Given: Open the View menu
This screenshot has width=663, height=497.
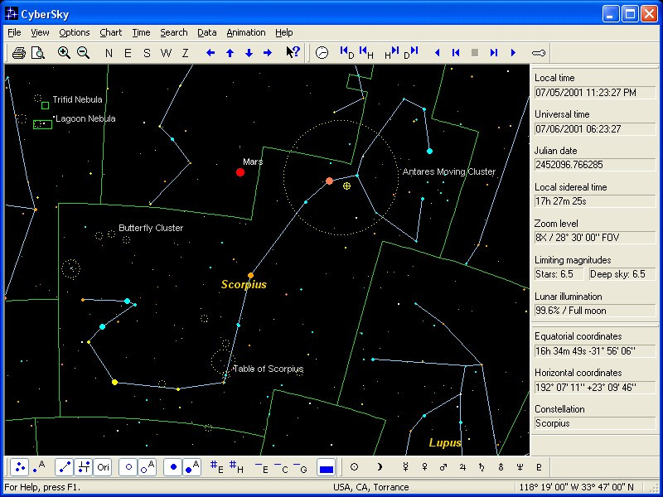Looking at the screenshot, I should [x=40, y=32].
